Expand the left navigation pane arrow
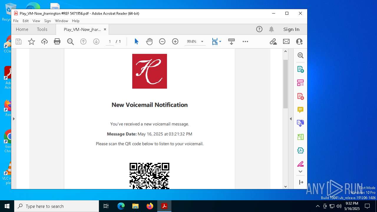This screenshot has width=377, height=212. 14,119
